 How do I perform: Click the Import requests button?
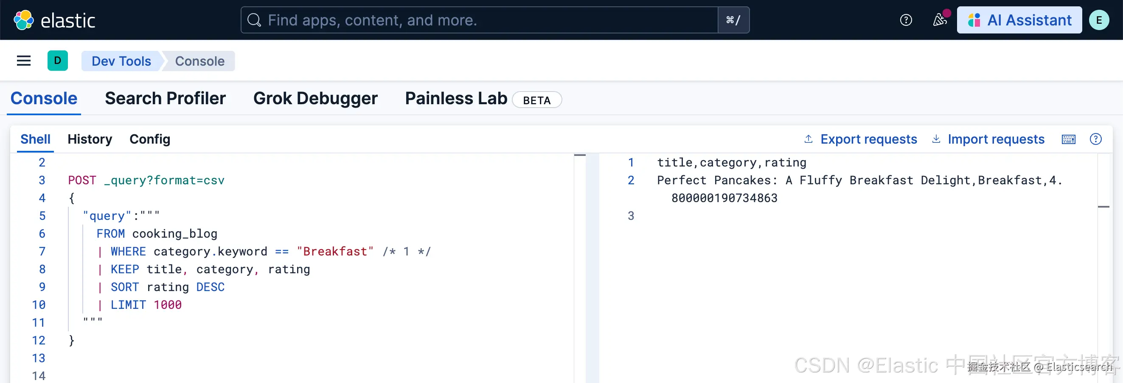coord(988,139)
